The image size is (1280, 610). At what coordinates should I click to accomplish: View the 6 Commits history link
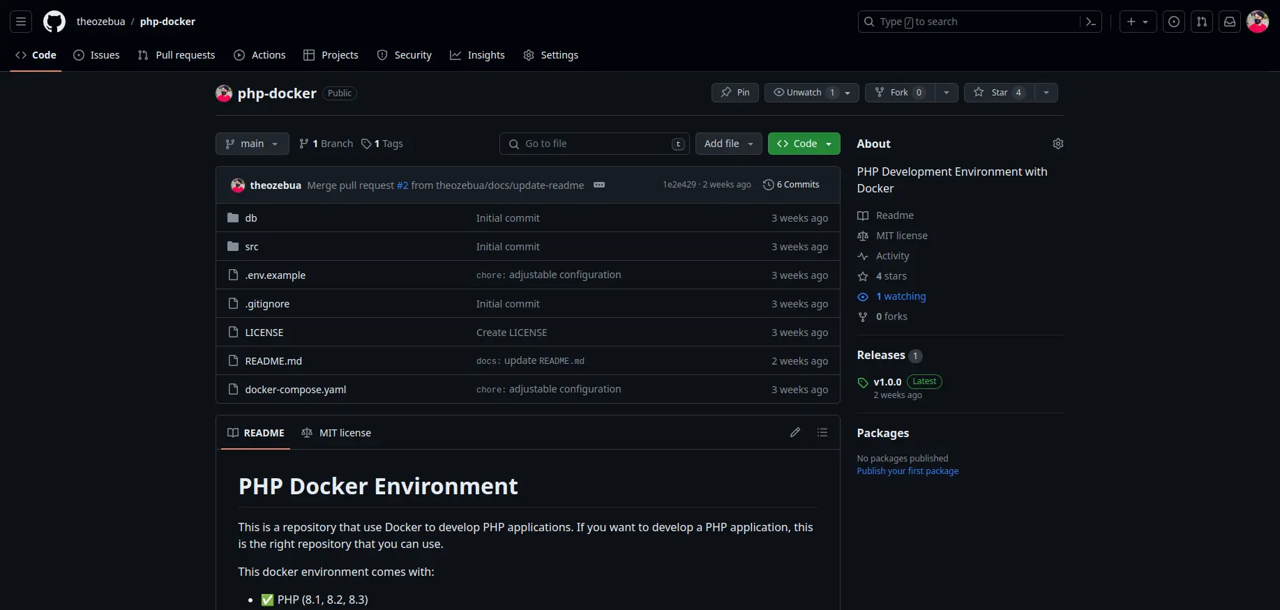pos(792,185)
